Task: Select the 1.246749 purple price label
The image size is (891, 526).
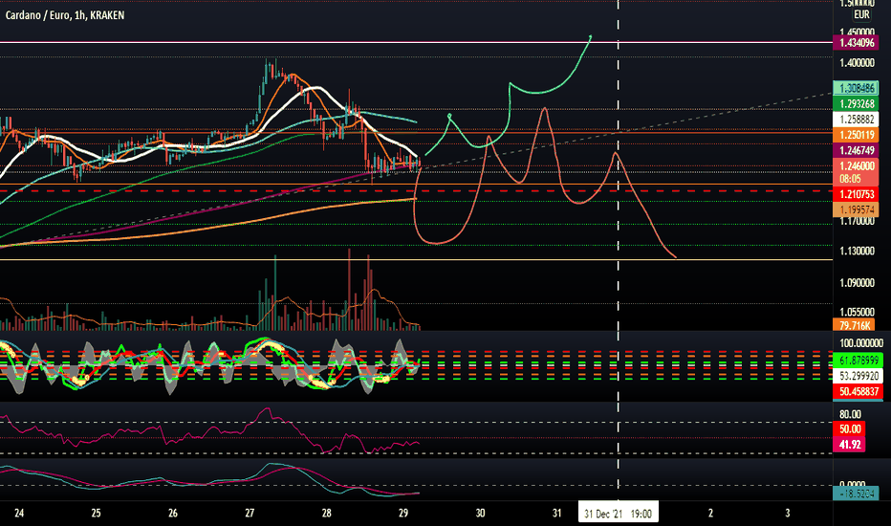Action: pos(857,150)
